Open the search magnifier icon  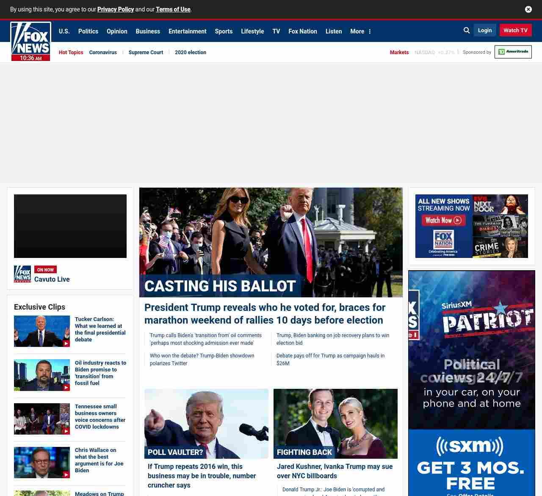pyautogui.click(x=467, y=30)
